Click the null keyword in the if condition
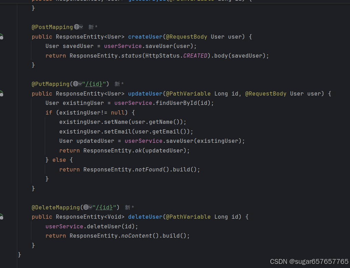The image size is (350, 268). coord(118,113)
